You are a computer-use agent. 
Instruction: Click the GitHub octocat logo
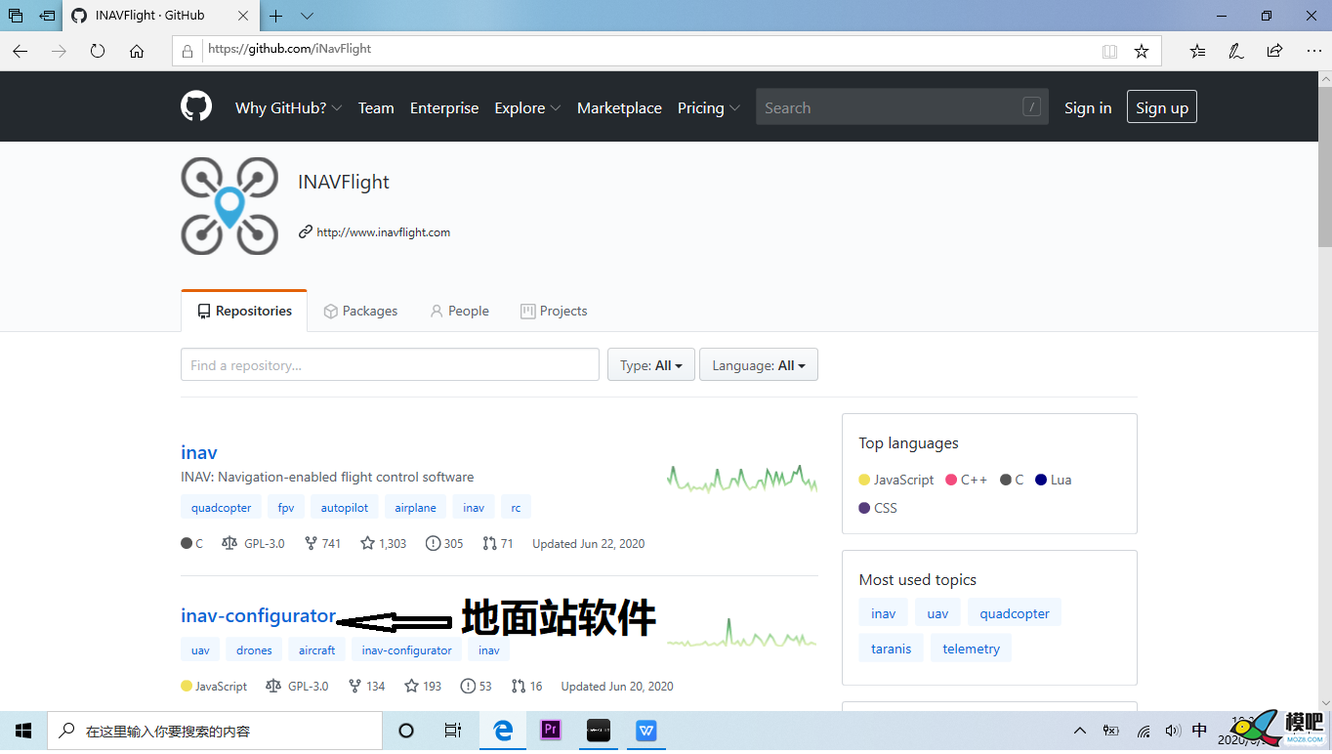196,106
